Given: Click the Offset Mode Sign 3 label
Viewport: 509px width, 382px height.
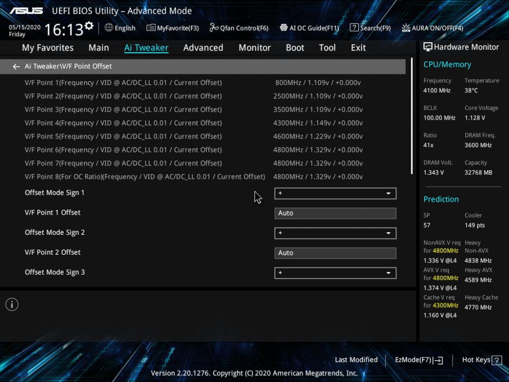Looking at the screenshot, I should (x=54, y=272).
